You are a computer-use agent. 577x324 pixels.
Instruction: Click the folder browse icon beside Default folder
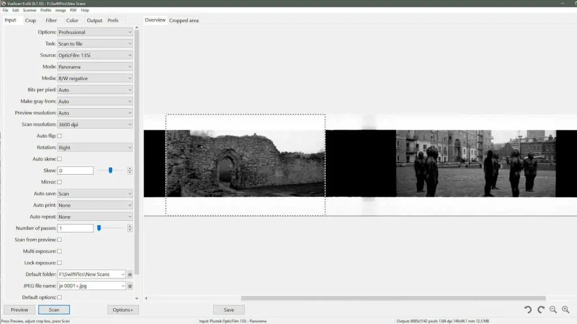coord(130,274)
